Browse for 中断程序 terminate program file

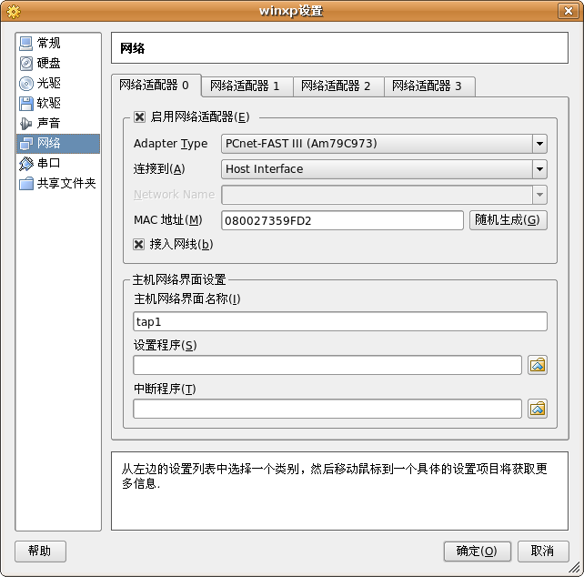click(537, 409)
